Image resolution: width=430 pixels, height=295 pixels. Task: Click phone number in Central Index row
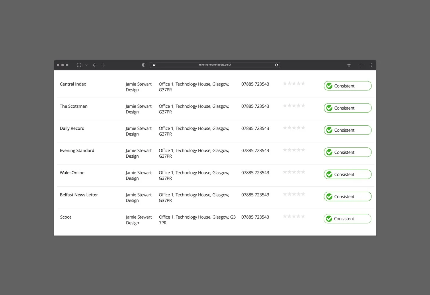(255, 84)
